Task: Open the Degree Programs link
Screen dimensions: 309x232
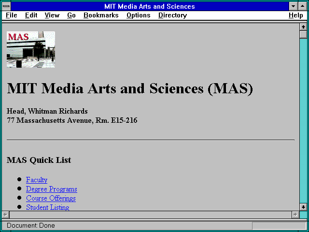Action: 52,189
